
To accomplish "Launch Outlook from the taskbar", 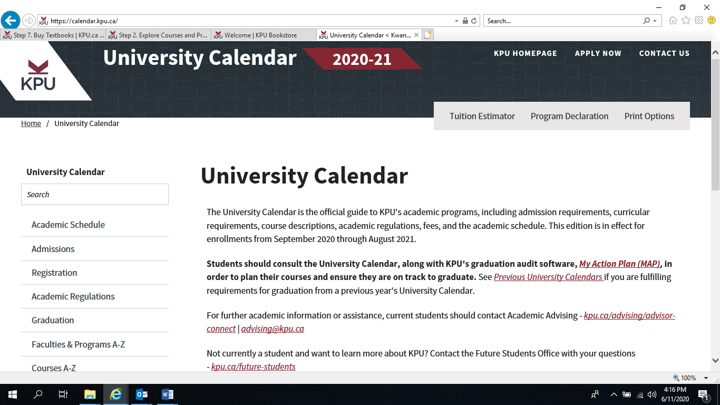I will (x=142, y=394).
